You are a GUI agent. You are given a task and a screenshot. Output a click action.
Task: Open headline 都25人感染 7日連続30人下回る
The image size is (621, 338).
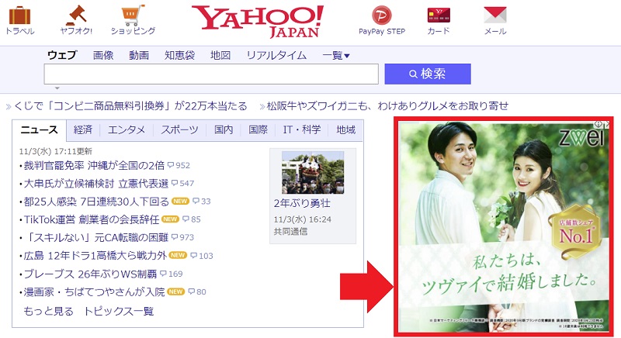96,202
